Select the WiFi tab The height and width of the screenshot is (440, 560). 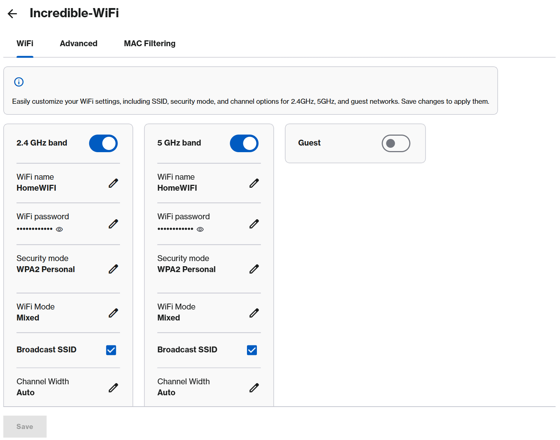pos(25,43)
